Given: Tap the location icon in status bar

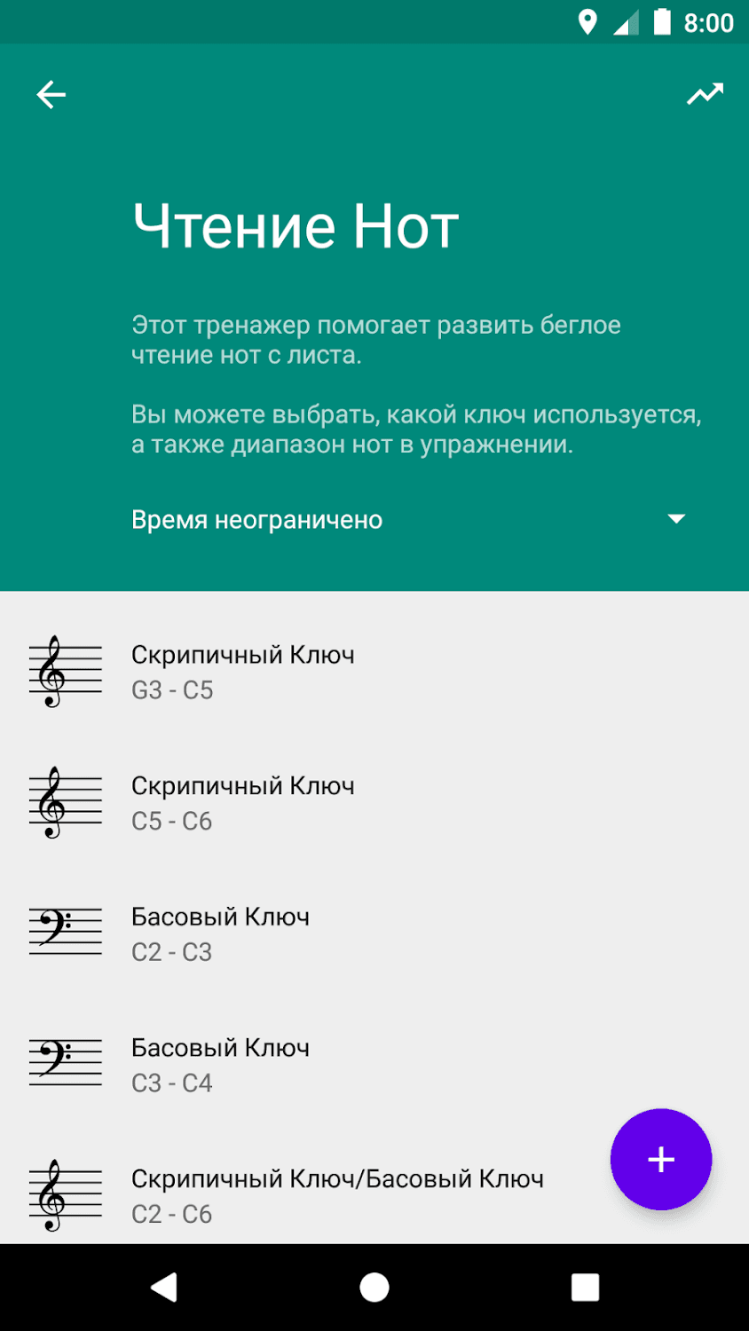Looking at the screenshot, I should pos(587,22).
